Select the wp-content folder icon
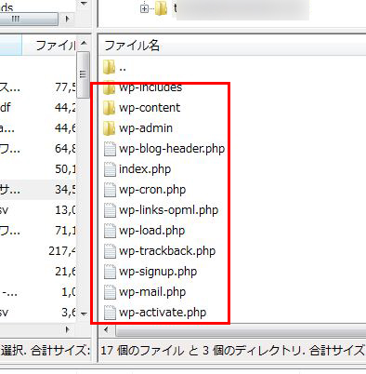Viewport: 366px width, 374px height. (x=109, y=108)
